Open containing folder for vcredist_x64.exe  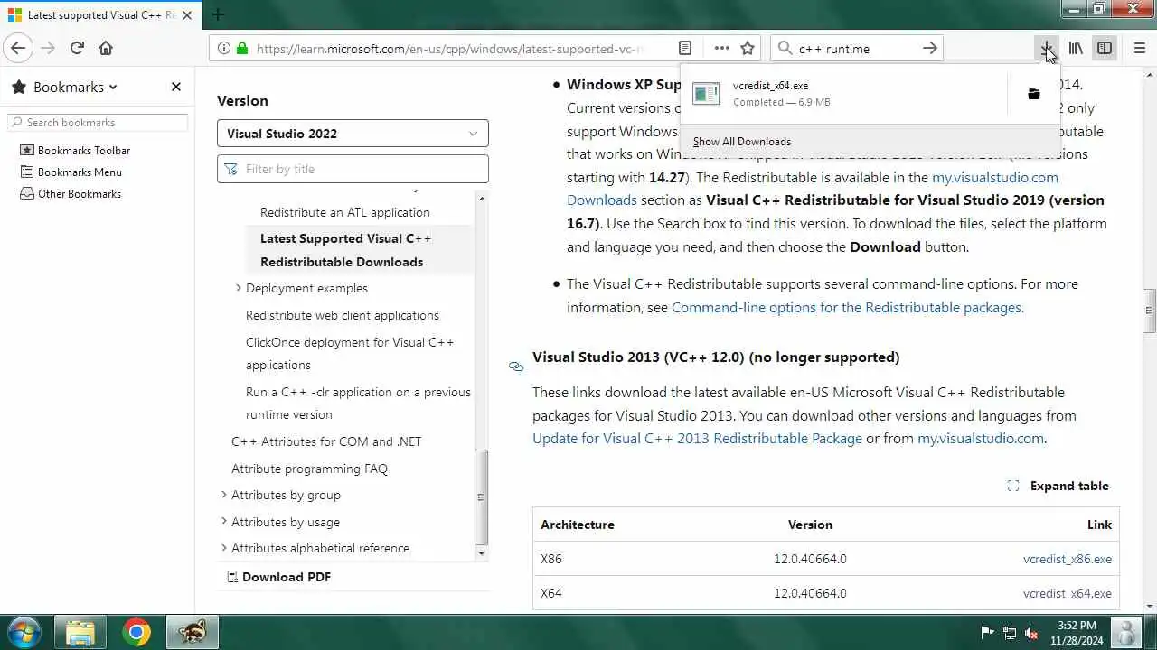[1034, 94]
